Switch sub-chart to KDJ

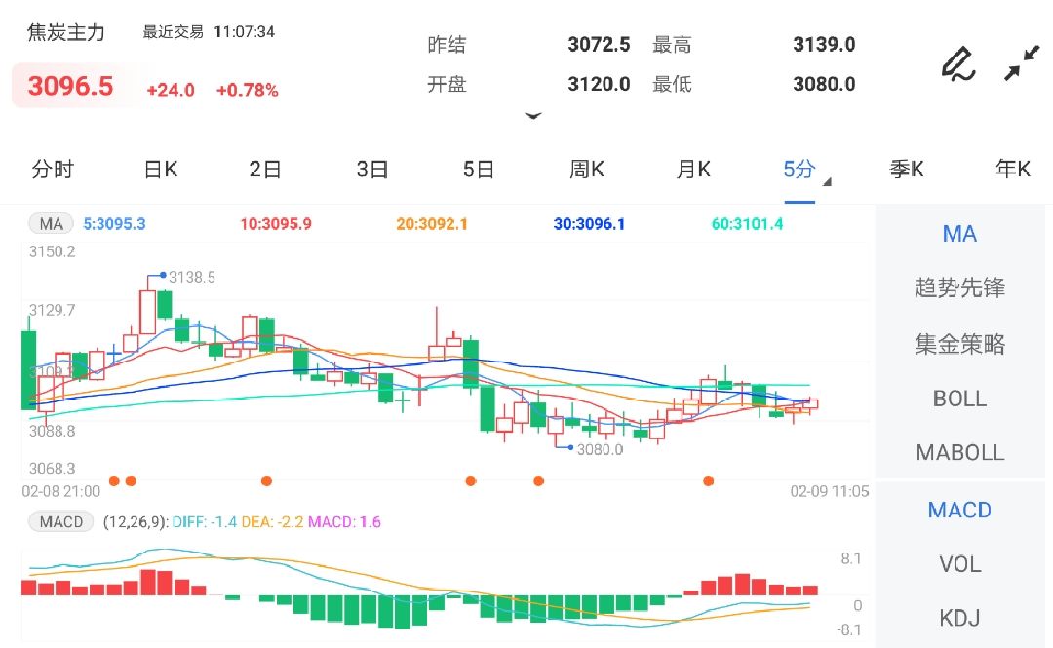coord(959,618)
